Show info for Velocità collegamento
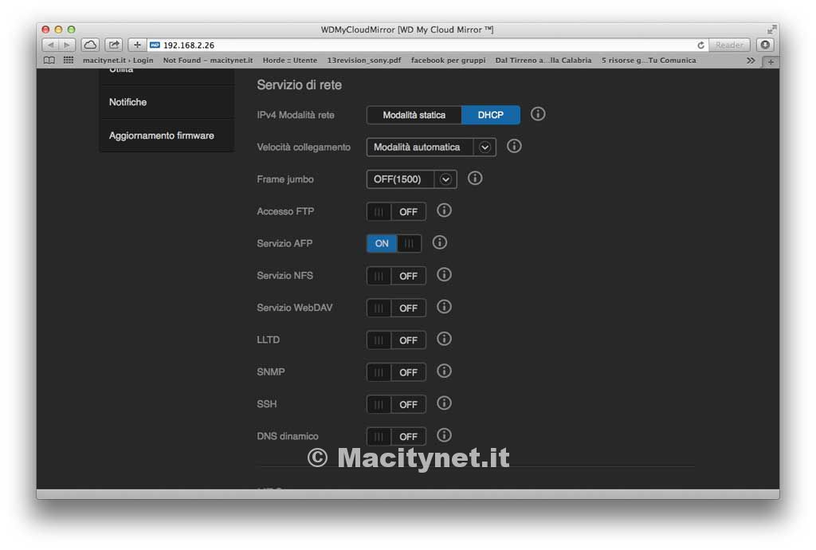Viewport: 816px width, 550px height. 514,146
